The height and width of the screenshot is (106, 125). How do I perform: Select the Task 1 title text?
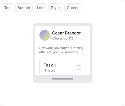click(50, 65)
